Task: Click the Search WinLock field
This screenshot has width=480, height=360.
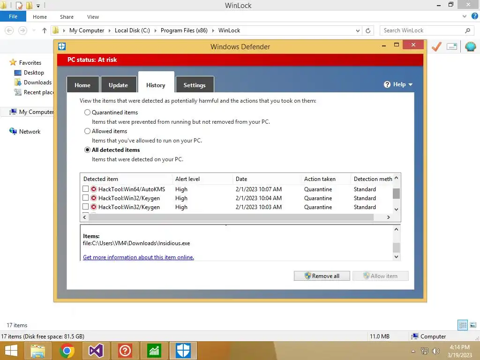Action: click(x=427, y=30)
